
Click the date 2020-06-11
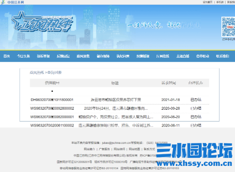coord(171,125)
